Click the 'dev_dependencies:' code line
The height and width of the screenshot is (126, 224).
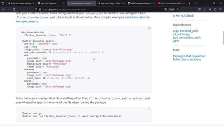tap(34, 33)
